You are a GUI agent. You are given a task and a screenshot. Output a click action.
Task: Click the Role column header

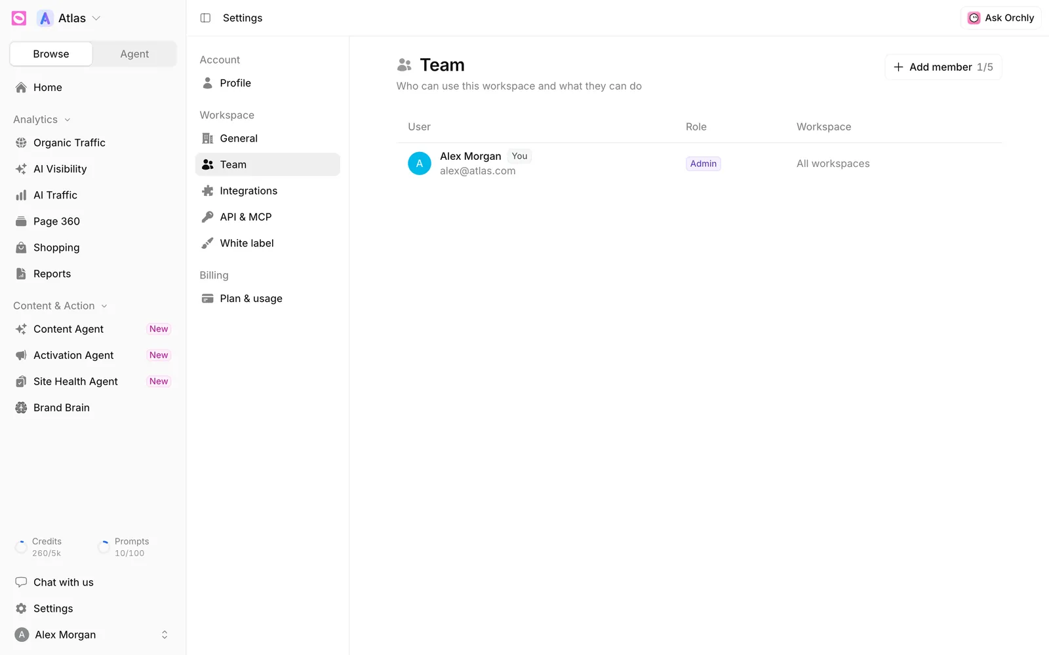pos(696,127)
